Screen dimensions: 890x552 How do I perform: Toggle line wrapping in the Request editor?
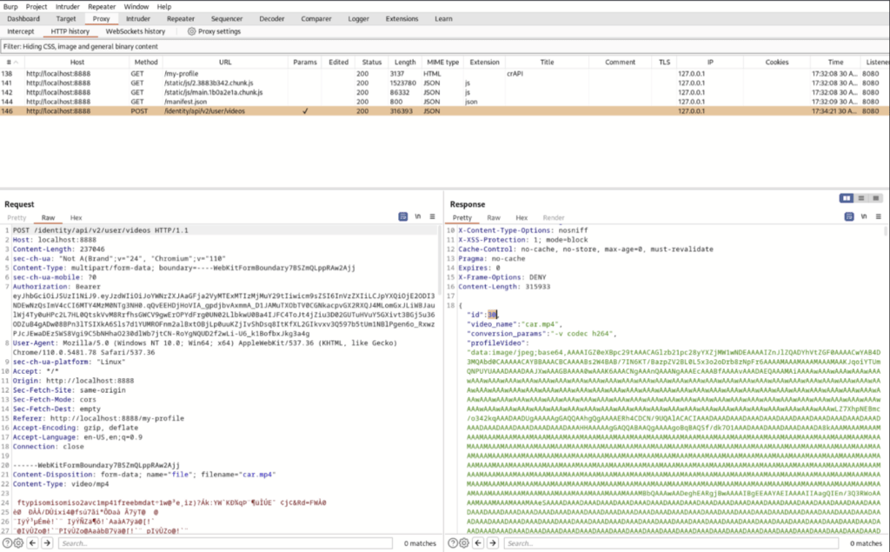click(x=418, y=217)
